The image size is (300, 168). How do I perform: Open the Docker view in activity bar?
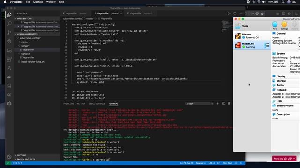9,77
